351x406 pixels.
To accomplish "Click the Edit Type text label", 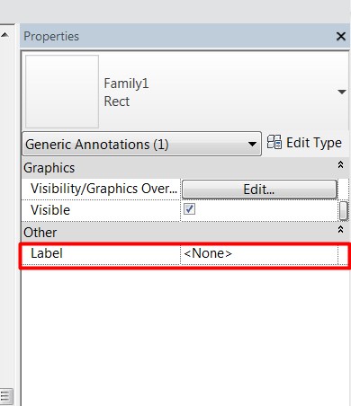I will 314,143.
